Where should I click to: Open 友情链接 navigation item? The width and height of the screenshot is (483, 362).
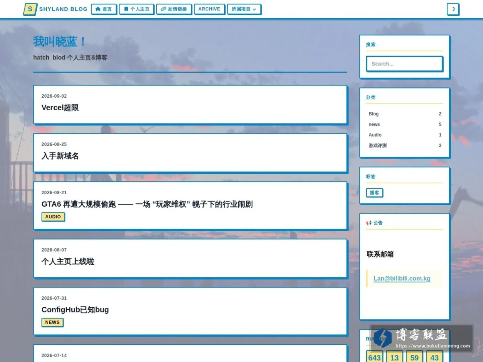[x=174, y=9]
